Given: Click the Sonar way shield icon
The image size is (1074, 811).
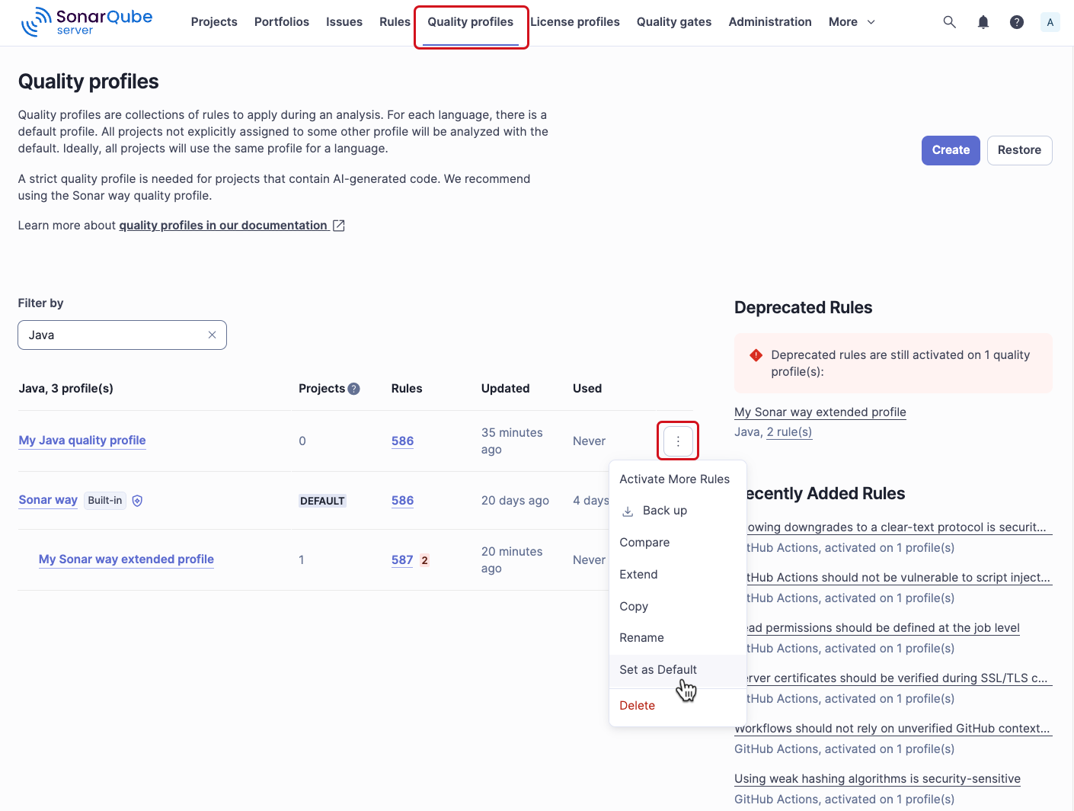Looking at the screenshot, I should pos(138,501).
